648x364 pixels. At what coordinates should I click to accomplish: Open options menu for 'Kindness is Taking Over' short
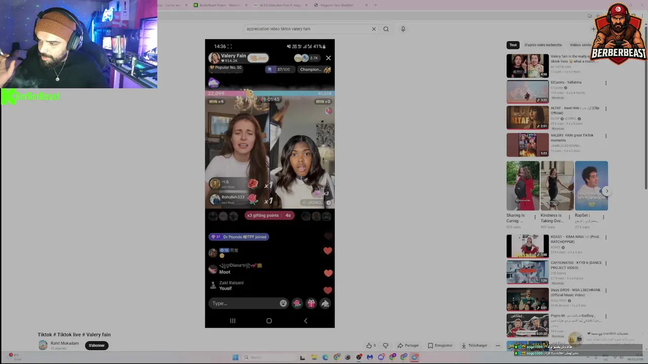coord(569,217)
